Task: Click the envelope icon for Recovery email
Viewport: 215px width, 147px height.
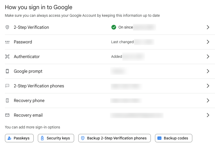Action: pyautogui.click(x=7, y=115)
